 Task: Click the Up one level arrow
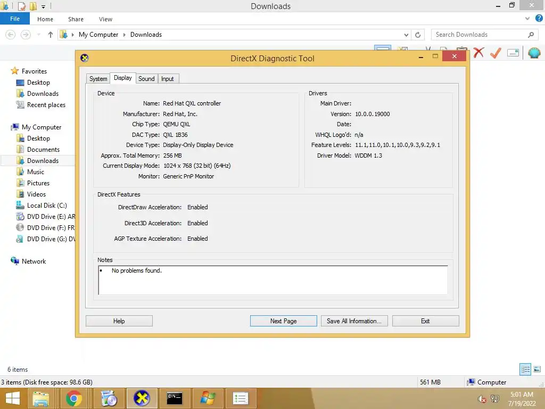click(51, 35)
